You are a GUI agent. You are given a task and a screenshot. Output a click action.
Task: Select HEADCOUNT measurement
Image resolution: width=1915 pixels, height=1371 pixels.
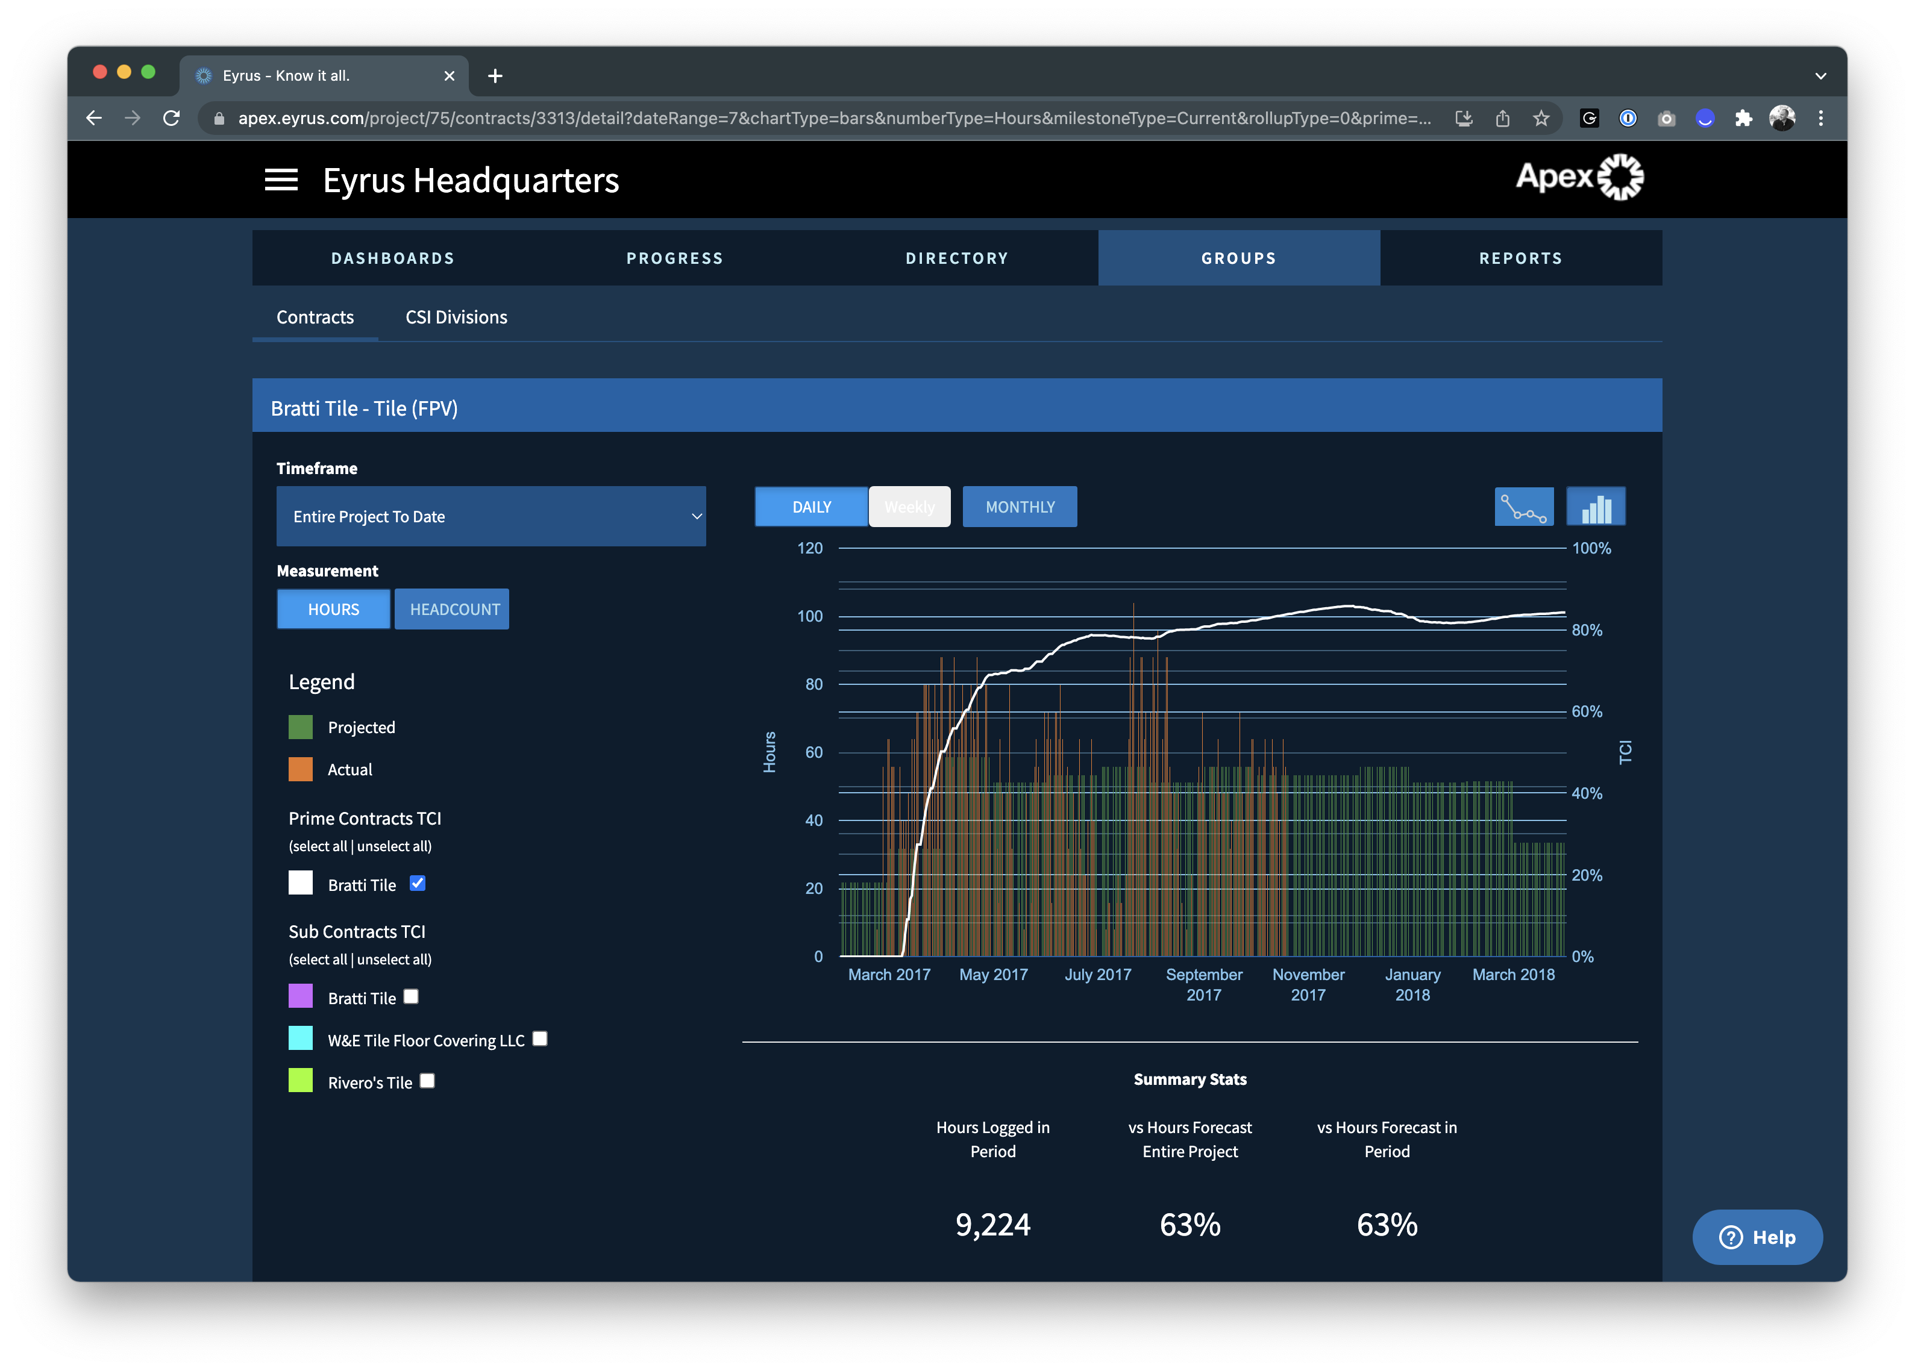(x=452, y=608)
